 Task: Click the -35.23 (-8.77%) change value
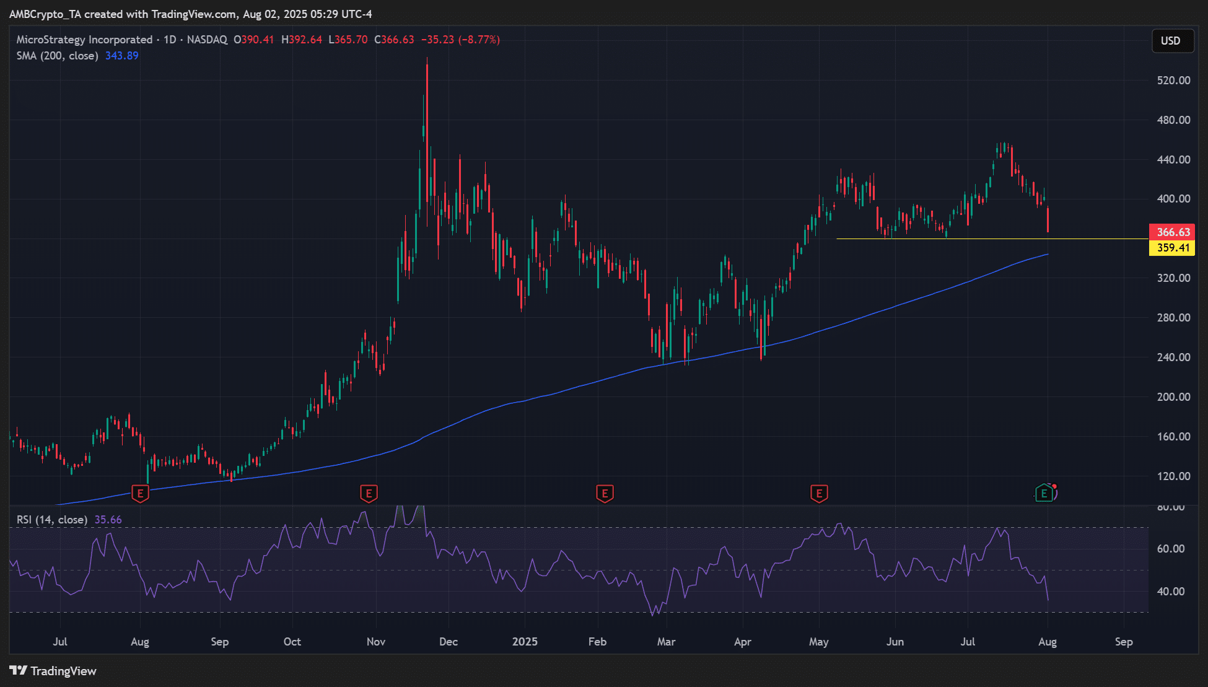pyautogui.click(x=460, y=40)
